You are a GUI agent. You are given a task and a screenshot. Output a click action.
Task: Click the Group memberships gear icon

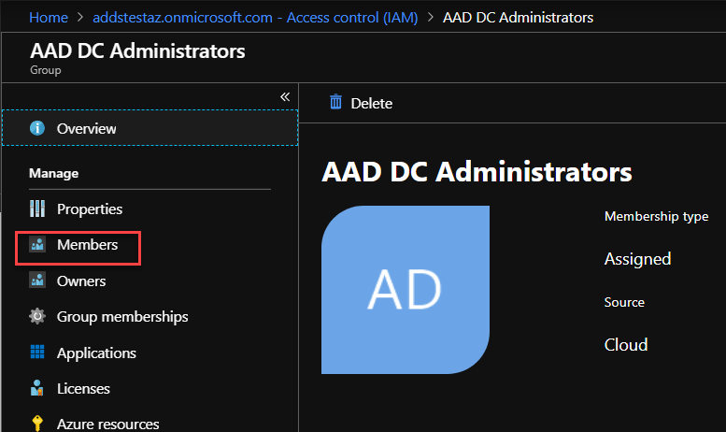pyautogui.click(x=37, y=316)
